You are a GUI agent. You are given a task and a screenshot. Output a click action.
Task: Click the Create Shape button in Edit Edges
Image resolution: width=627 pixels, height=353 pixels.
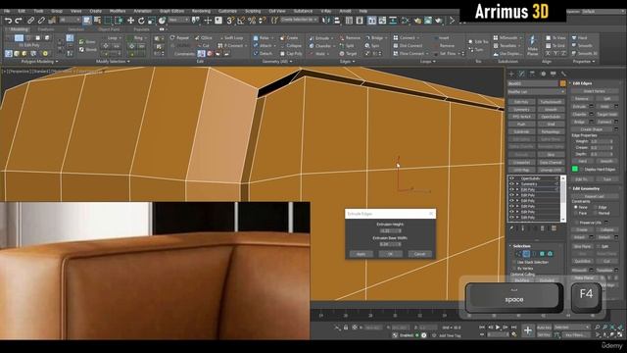[591, 129]
